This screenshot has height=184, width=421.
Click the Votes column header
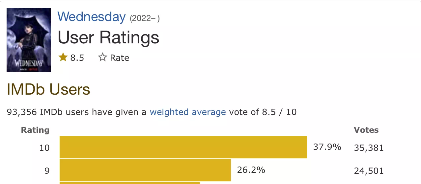pyautogui.click(x=366, y=130)
